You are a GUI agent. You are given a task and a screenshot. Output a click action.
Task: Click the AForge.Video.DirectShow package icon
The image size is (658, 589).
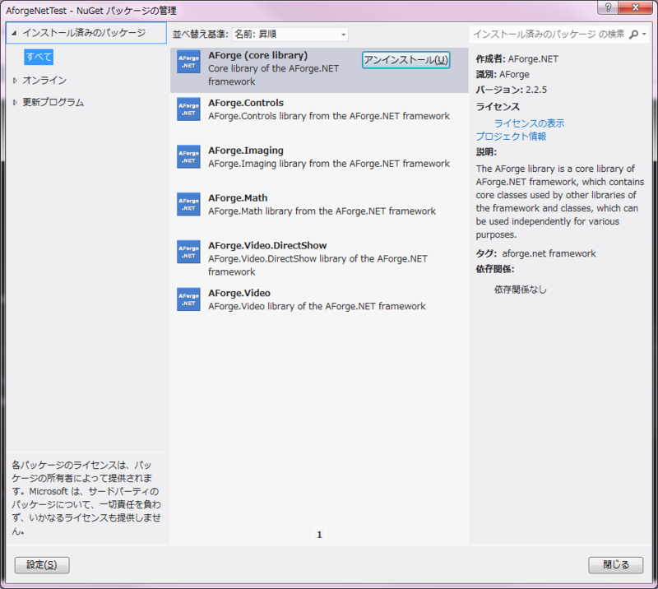click(x=188, y=252)
